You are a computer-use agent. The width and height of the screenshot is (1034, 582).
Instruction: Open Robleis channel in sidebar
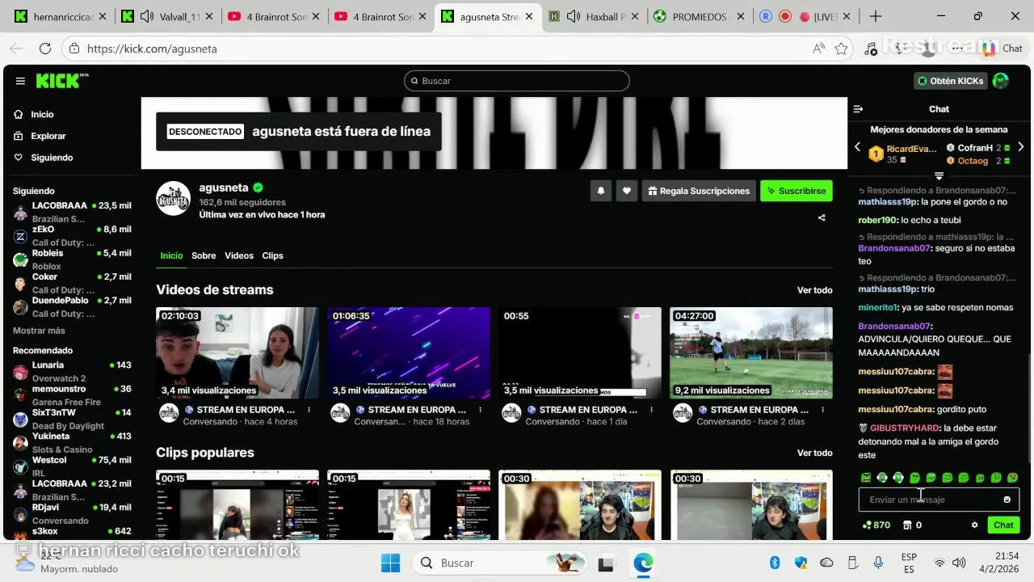pyautogui.click(x=72, y=259)
